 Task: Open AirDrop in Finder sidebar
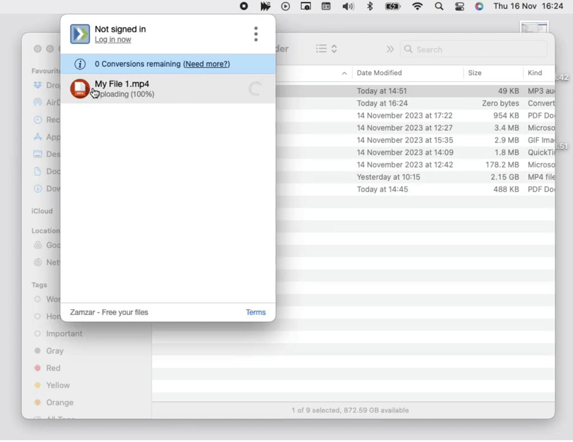tap(46, 102)
